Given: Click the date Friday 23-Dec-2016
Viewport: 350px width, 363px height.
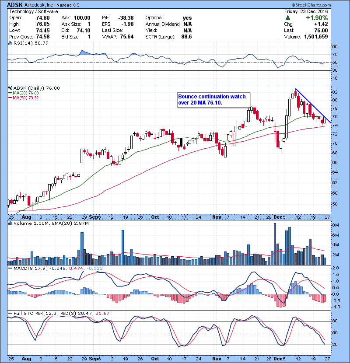Looking at the screenshot, I should (306, 11).
